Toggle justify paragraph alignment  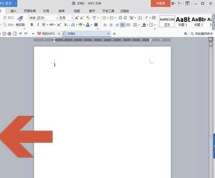pos(122,25)
